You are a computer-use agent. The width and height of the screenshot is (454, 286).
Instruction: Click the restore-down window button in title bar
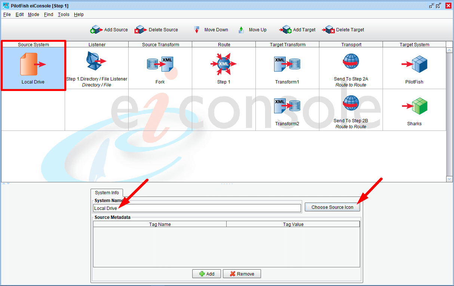point(432,6)
